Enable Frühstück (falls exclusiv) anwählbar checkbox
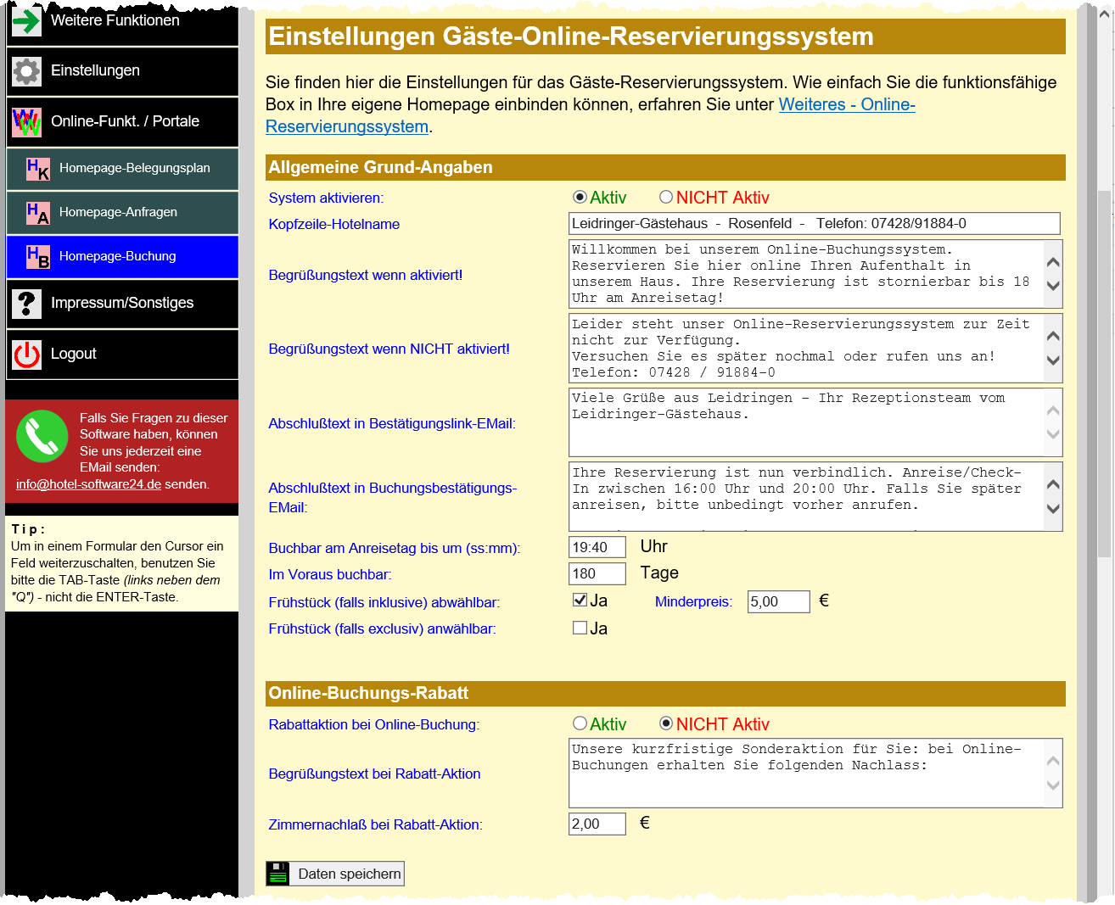Viewport: 1115px width, 905px height. click(x=580, y=628)
